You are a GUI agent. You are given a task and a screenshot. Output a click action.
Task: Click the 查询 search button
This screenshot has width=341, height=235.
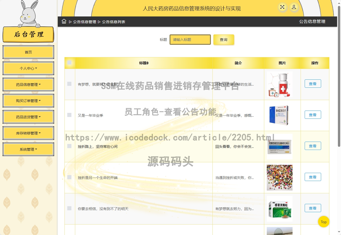click(x=224, y=40)
